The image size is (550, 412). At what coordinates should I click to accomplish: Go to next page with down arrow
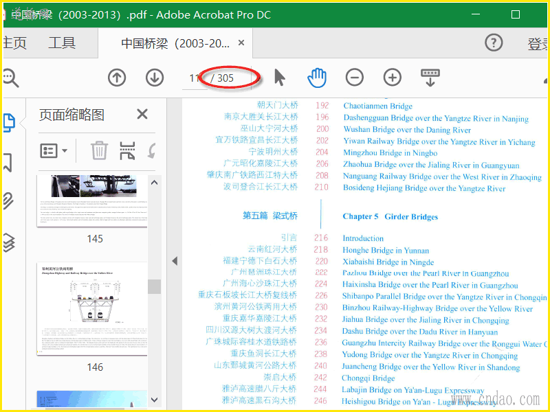coord(155,78)
